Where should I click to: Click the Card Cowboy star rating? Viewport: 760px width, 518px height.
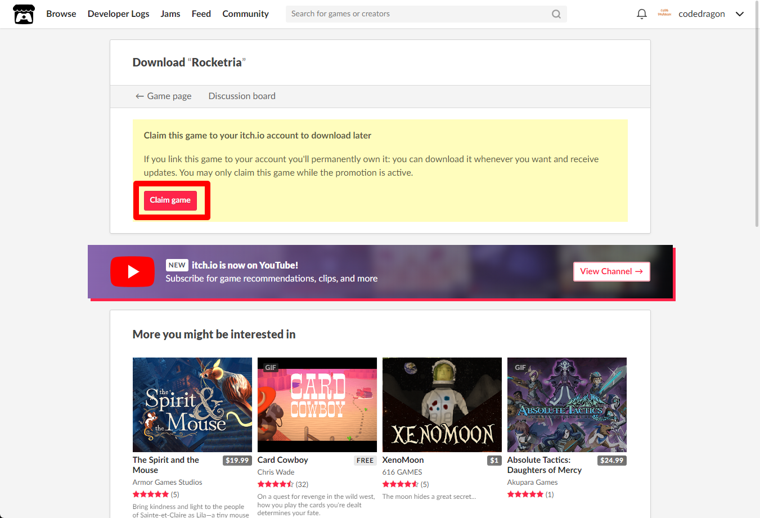[276, 484]
